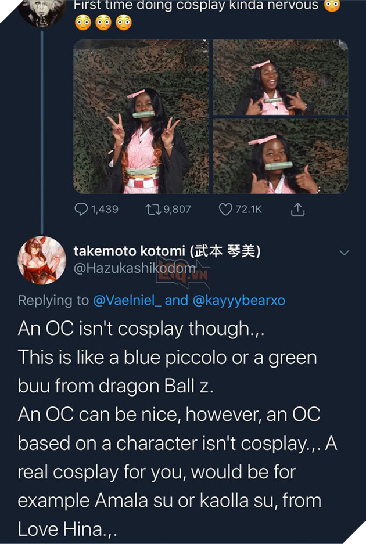Screen dimensions: 366x544
Task: Like the tweet with the heart icon
Action: (225, 209)
